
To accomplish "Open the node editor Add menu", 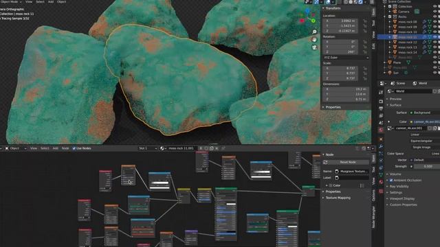I will point(55,148).
